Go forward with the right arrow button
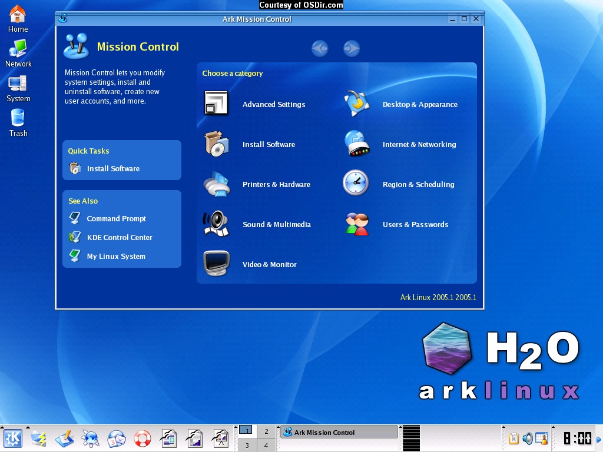Viewport: 603px width, 452px height. 352,48
